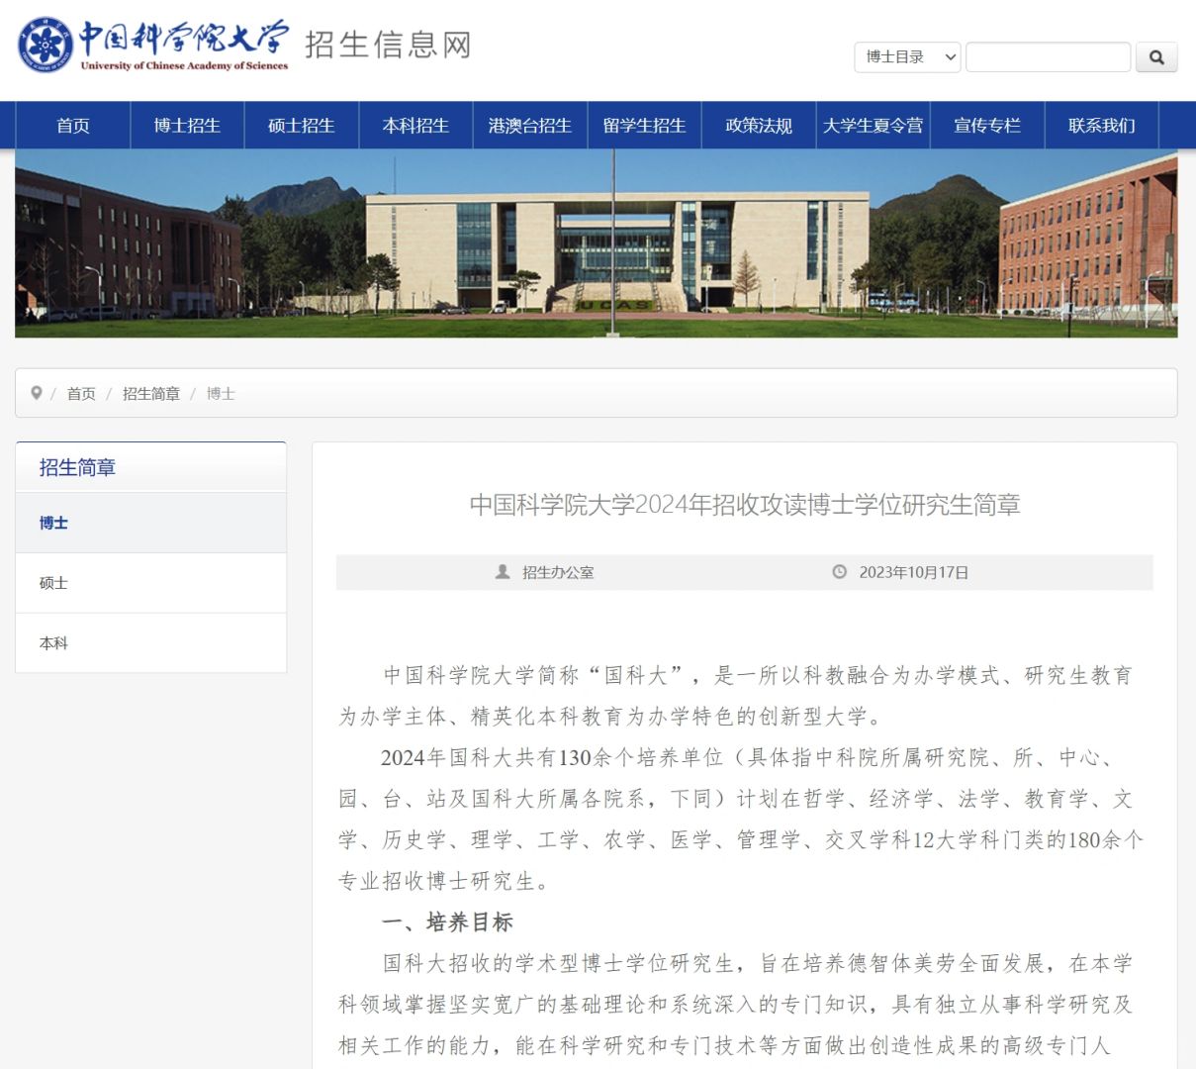Viewport: 1196px width, 1069px height.
Task: Click the 招生简章 sidebar heading
Action: pos(77,467)
